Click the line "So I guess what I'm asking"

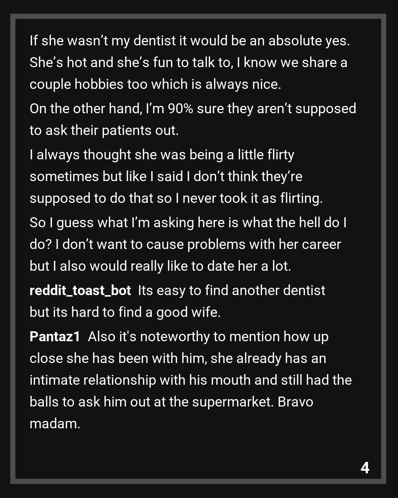pyautogui.click(x=188, y=223)
